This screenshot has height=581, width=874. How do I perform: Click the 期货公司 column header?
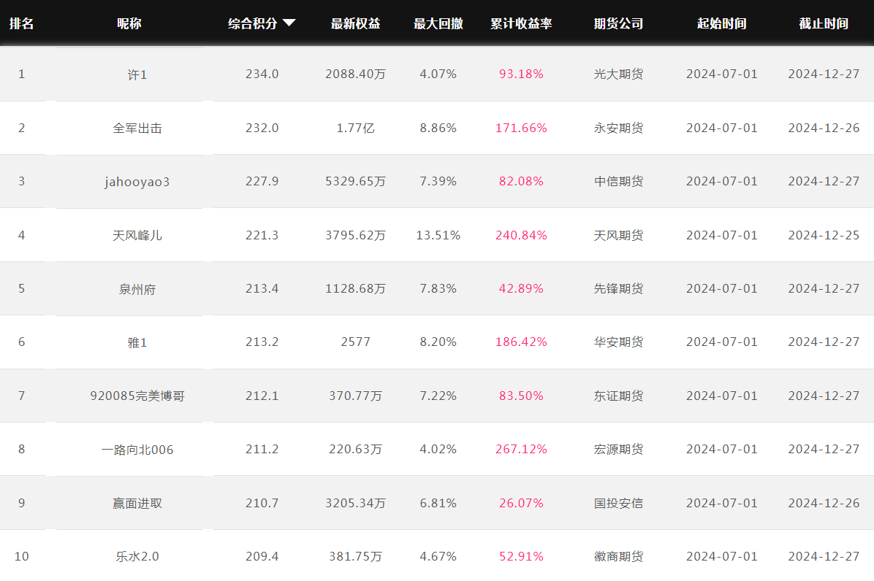tap(618, 23)
